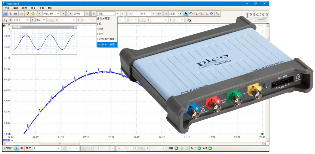The height and width of the screenshot is (154, 315).
Task: Start capture with green play button
Action: [17, 148]
